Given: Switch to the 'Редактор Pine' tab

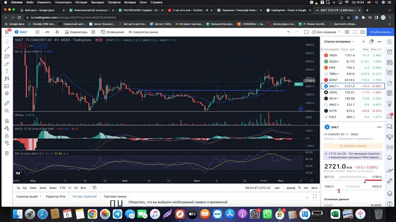Looking at the screenshot, I should [56, 196].
